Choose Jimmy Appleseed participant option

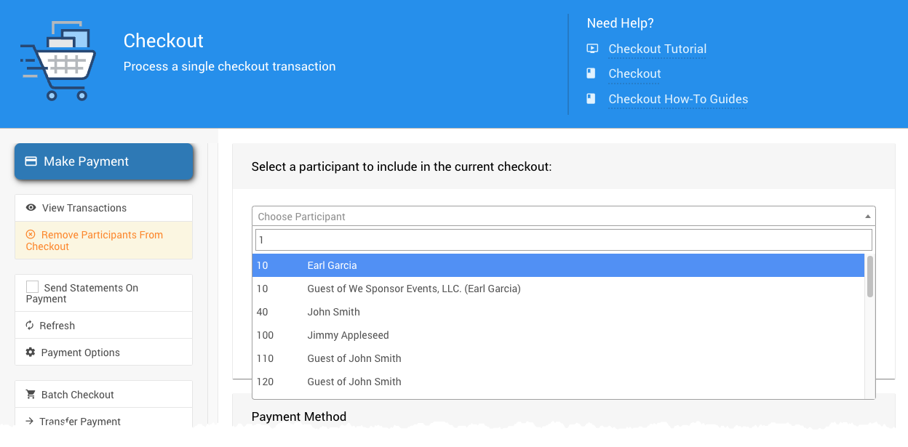(348, 335)
